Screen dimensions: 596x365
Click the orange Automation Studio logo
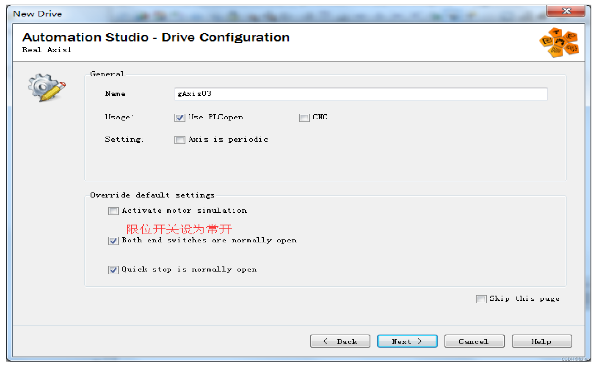click(x=559, y=42)
